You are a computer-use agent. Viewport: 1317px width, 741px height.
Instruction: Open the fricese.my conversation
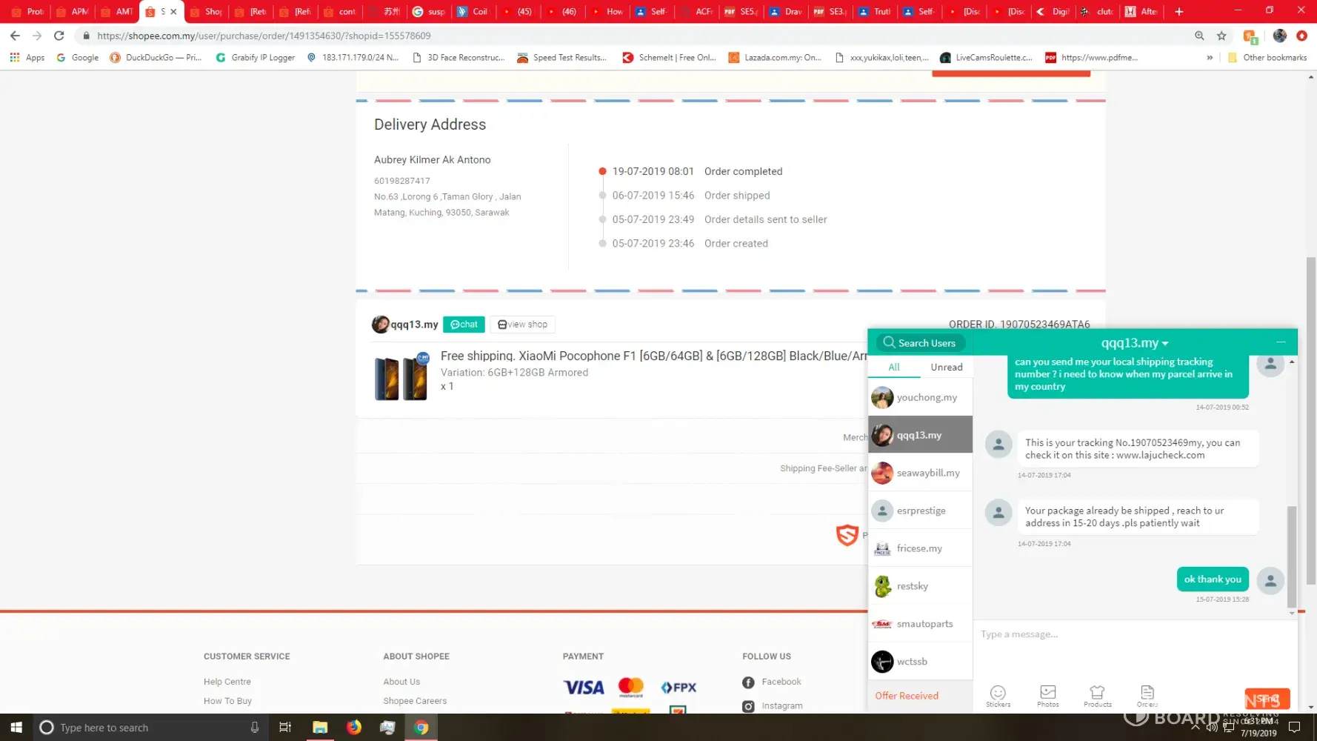(920, 548)
